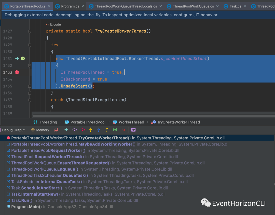
Task: Click the fold end marker on line 1436
Action: (x=30, y=93)
